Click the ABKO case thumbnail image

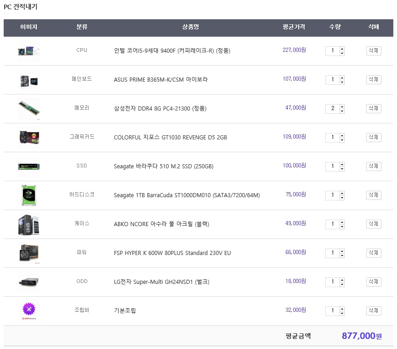[x=29, y=224]
